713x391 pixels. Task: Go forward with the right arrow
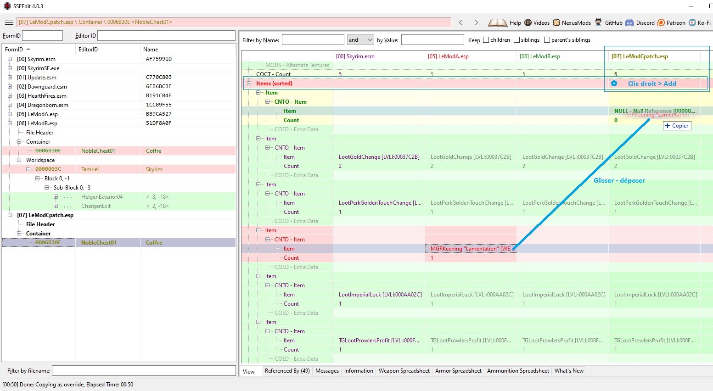click(x=476, y=22)
